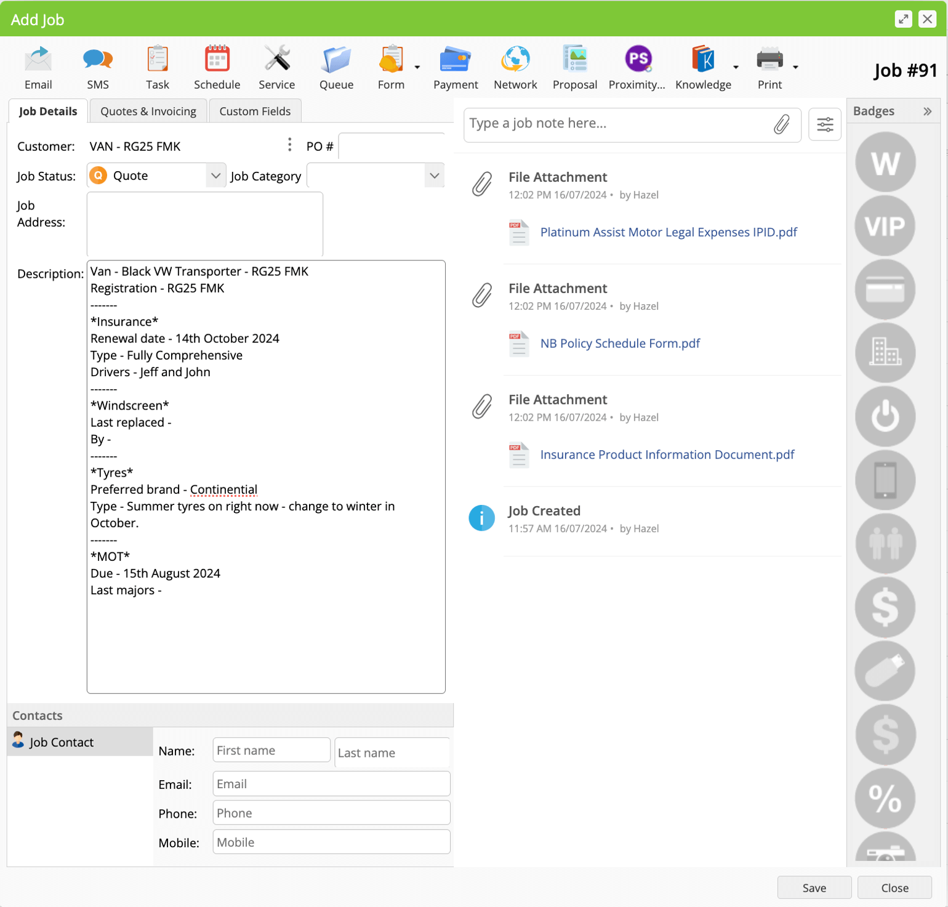Open NB Policy Schedule Form.pdf link
Screen dimensions: 948x907
click(x=620, y=344)
